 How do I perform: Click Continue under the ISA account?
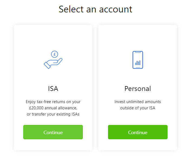point(53,132)
